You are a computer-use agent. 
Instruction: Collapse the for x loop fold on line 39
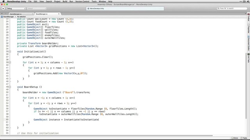(10, 62)
